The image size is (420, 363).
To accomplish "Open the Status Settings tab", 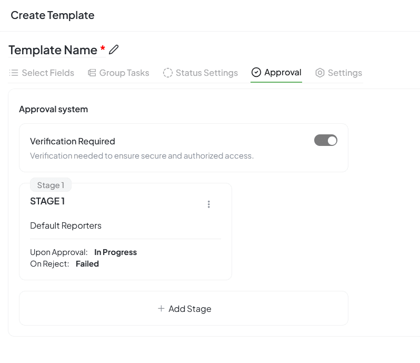I will tap(206, 73).
